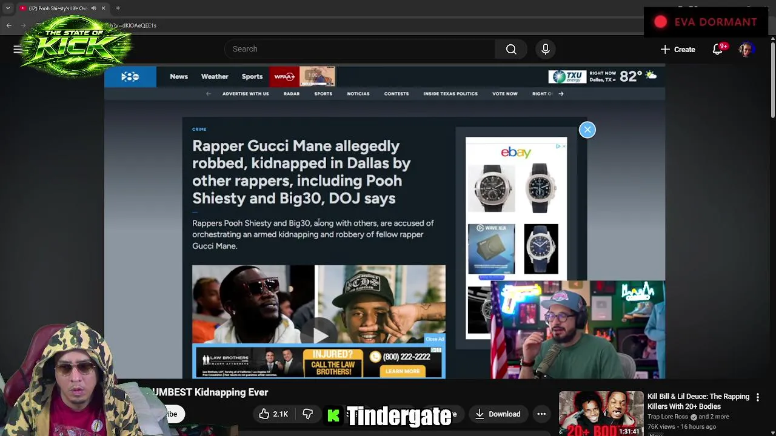Open the account avatar menu
Viewport: 776px width, 436px height.
pos(746,49)
